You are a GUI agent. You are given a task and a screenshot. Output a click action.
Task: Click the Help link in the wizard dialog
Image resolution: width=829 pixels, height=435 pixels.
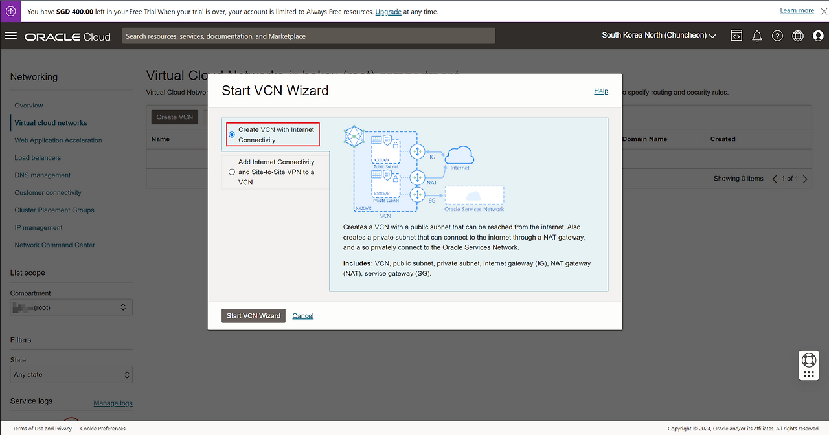point(601,91)
